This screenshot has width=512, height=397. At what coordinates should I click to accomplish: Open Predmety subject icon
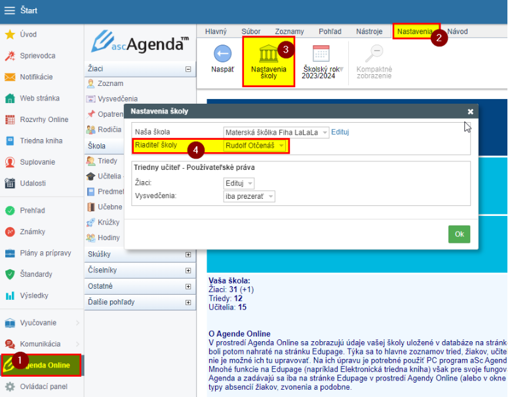(90, 192)
